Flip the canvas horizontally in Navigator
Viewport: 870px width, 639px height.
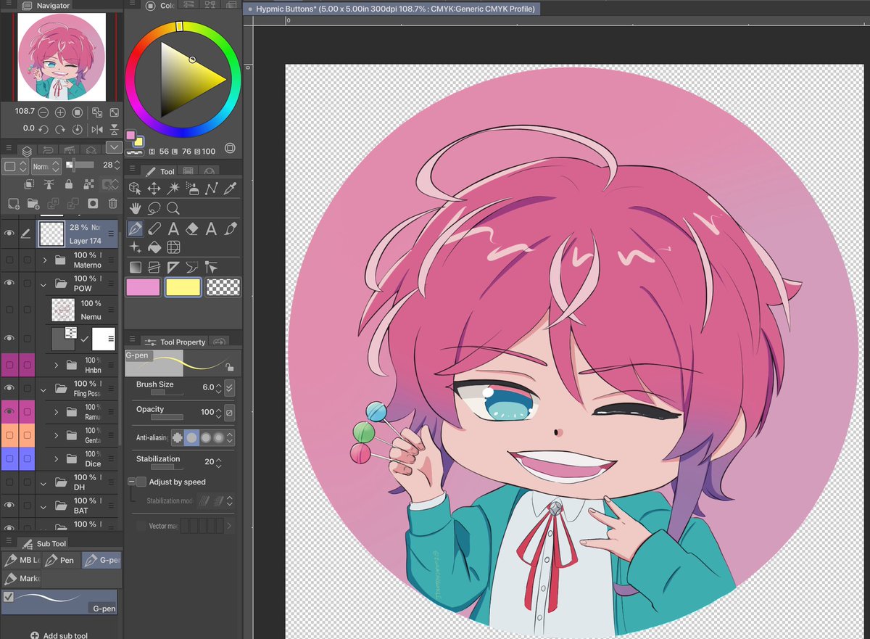pyautogui.click(x=96, y=129)
